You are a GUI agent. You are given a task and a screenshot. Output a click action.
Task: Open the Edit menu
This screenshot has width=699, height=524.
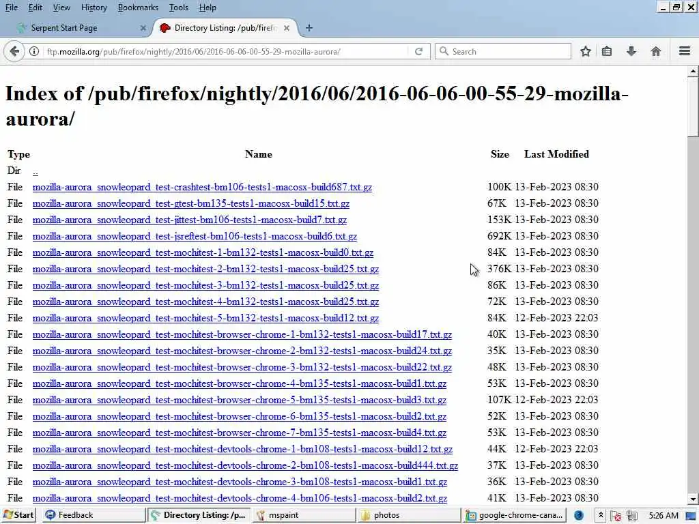click(x=35, y=8)
